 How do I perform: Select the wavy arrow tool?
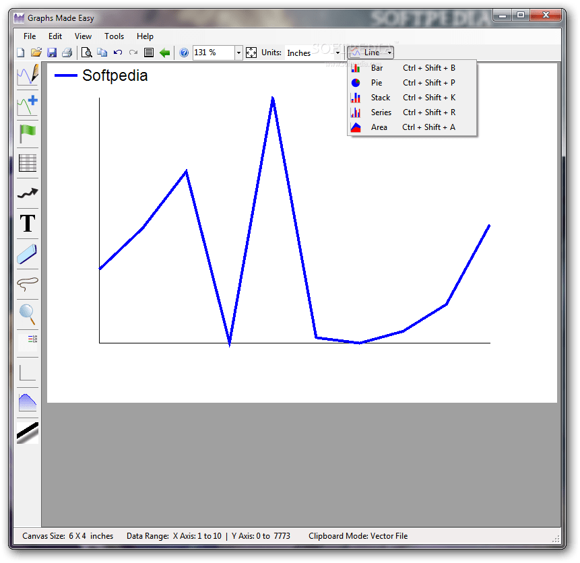[28, 193]
